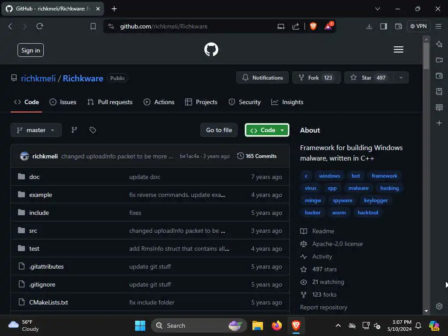Viewport: 448px width, 336px height.
Task: Open the Notifications button
Action: [x=262, y=77]
